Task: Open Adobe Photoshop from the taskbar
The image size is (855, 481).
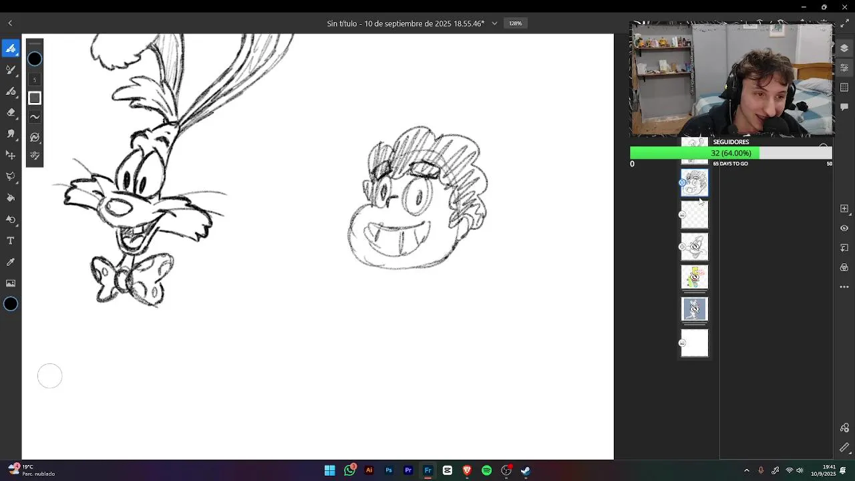Action: click(389, 470)
